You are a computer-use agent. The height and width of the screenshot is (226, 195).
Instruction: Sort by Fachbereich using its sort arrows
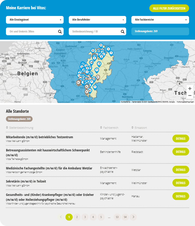[101, 128]
